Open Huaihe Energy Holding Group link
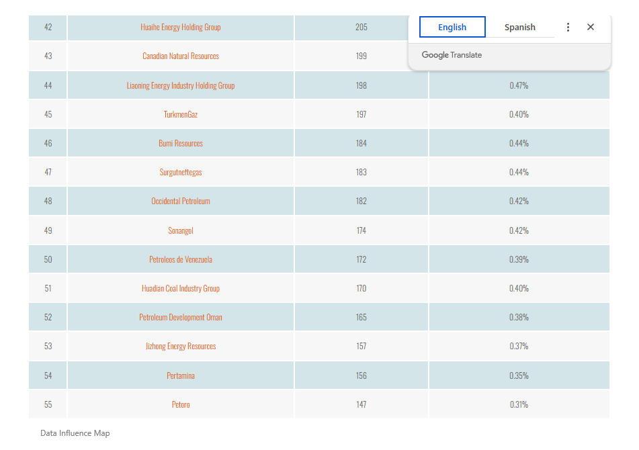The height and width of the screenshot is (450, 639). point(181,28)
